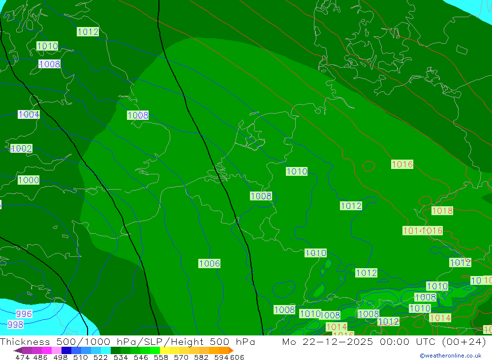Click legend value 486
The width and height of the screenshot is (492, 360).
[x=40, y=357]
